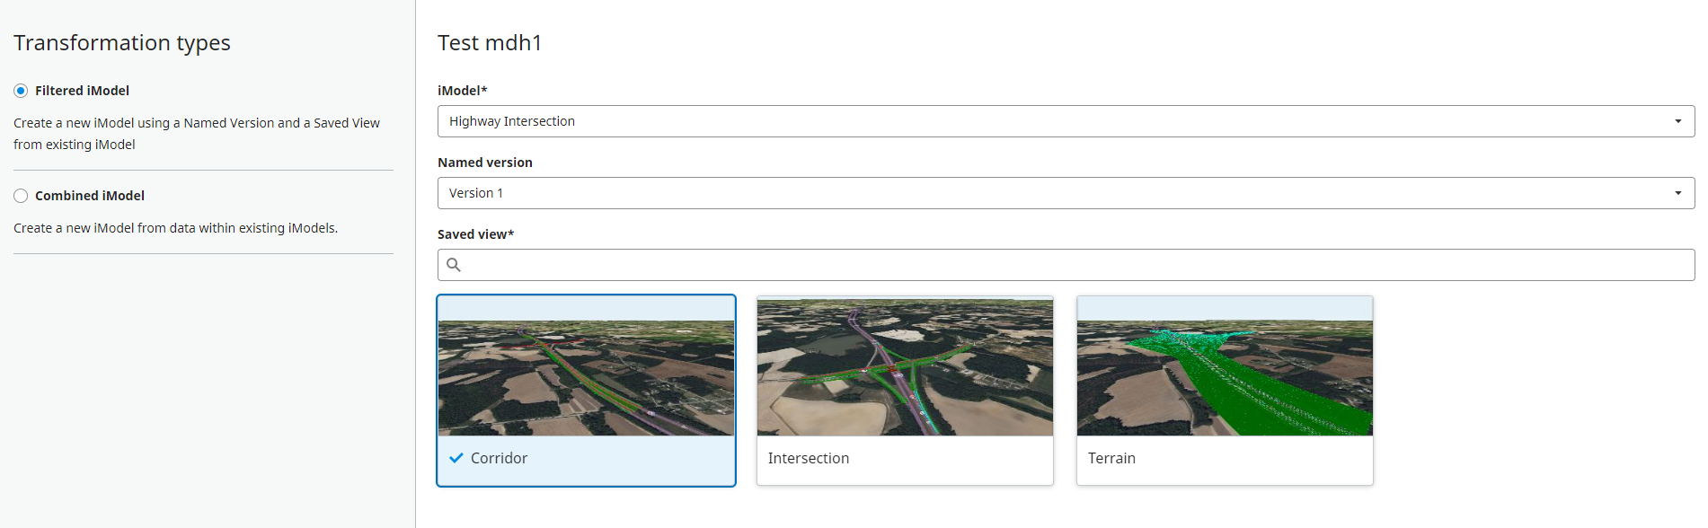
Task: Click the iModel dropdown caret arrow
Action: tap(1677, 121)
